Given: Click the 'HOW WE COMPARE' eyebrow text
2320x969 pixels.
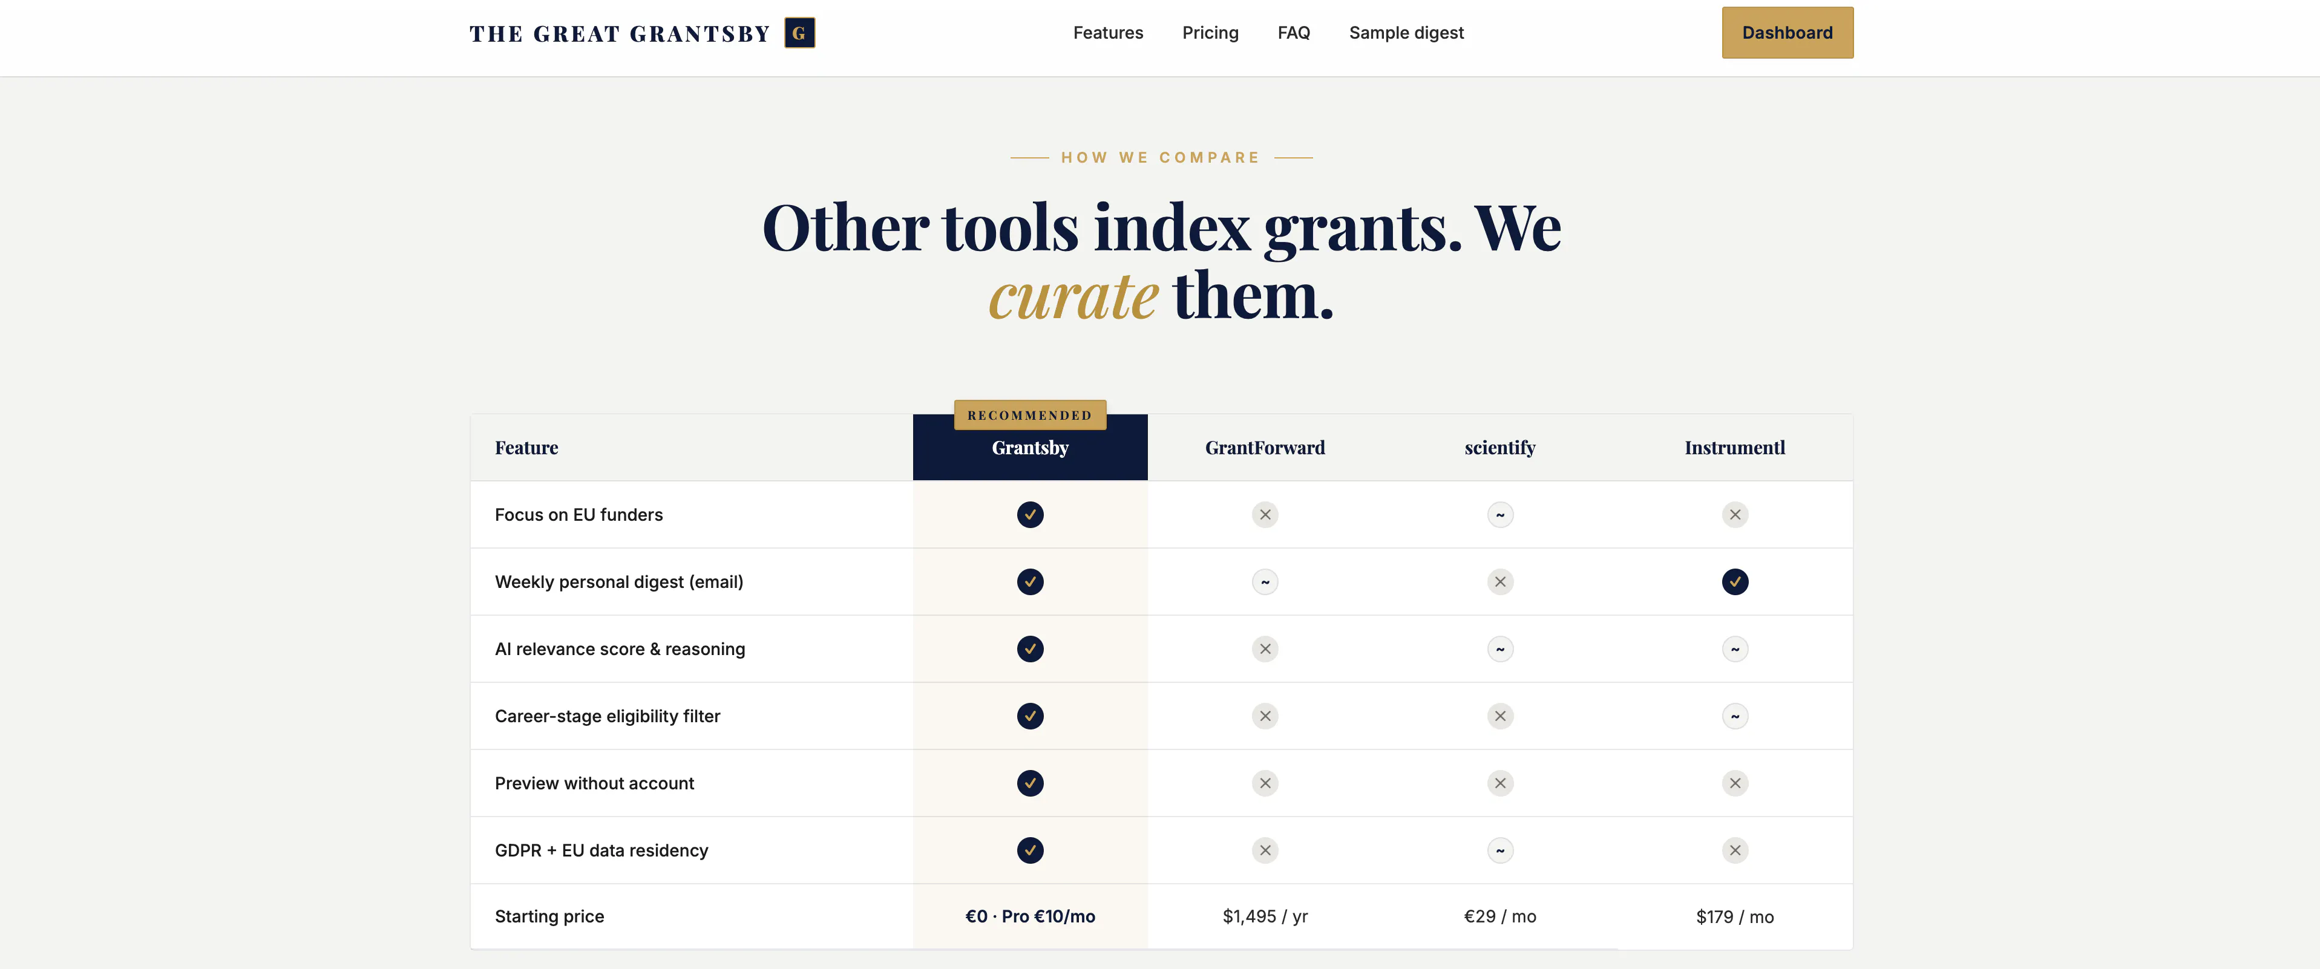Looking at the screenshot, I should coord(1161,158).
